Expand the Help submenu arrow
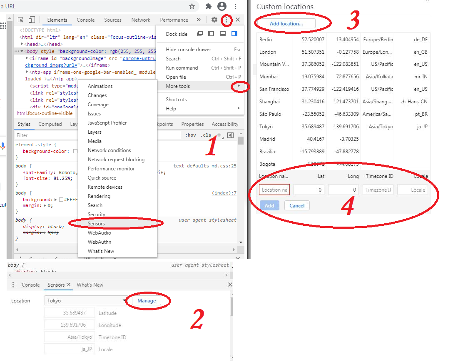This screenshot has height=362, width=453. click(239, 108)
